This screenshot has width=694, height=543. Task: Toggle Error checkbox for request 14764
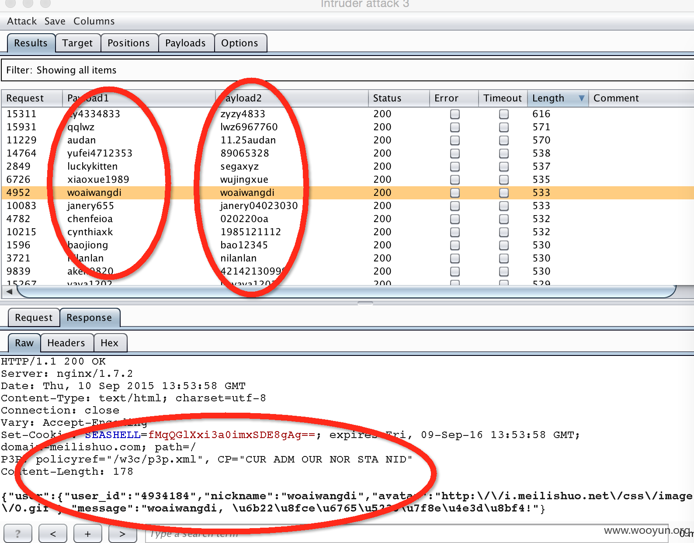(x=455, y=153)
